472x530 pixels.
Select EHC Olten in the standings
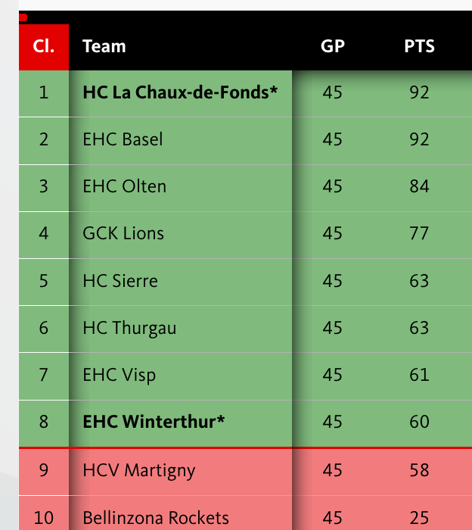[x=124, y=186]
